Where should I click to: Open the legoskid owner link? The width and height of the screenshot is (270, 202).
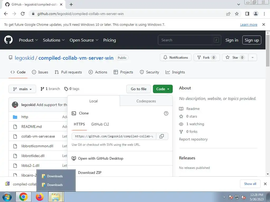pos(25,58)
